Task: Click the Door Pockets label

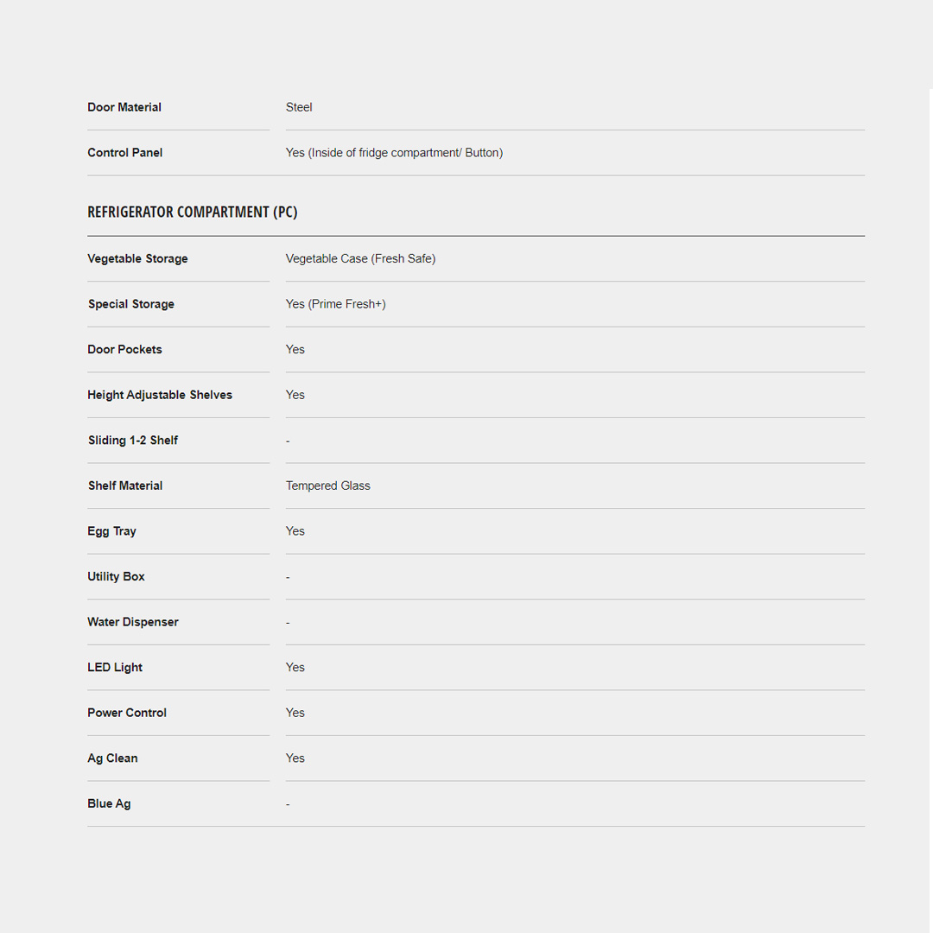Action: (x=124, y=349)
